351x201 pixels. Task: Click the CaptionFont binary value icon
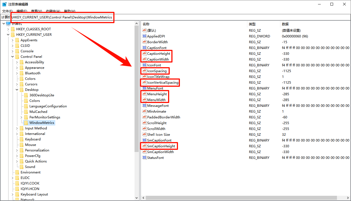(x=144, y=48)
